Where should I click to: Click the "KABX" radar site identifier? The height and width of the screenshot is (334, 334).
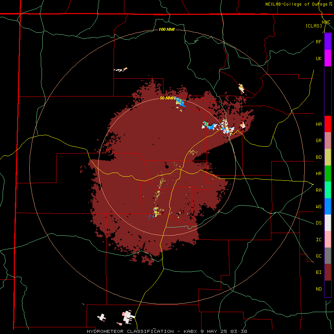(x=190, y=331)
